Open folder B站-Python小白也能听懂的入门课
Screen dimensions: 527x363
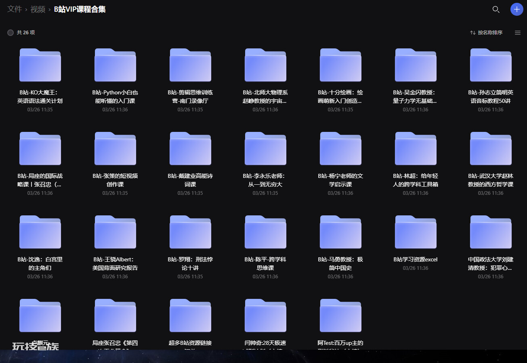coord(115,65)
